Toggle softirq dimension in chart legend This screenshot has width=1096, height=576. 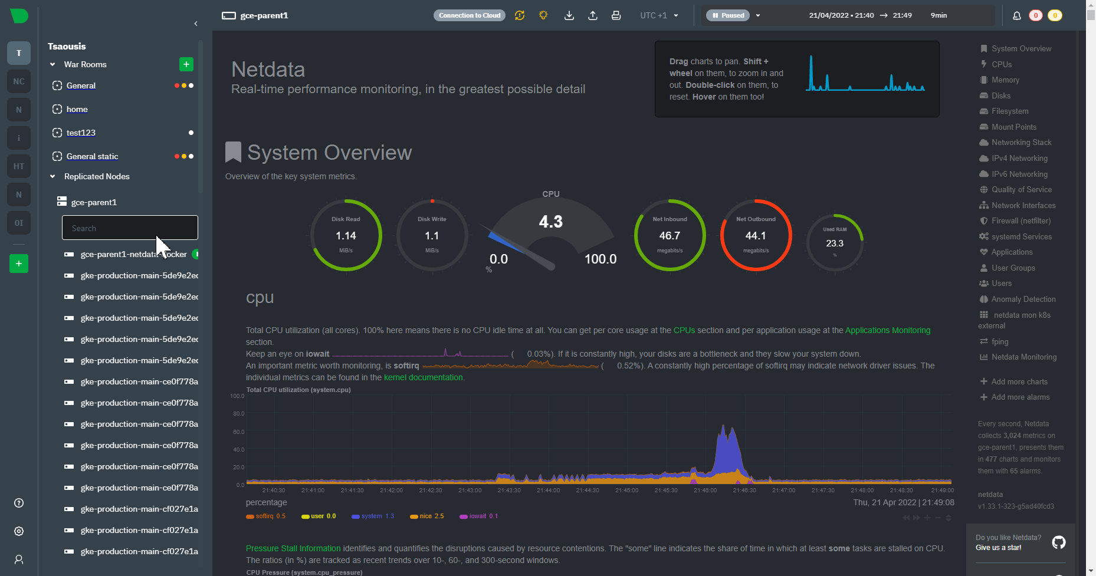point(265,516)
